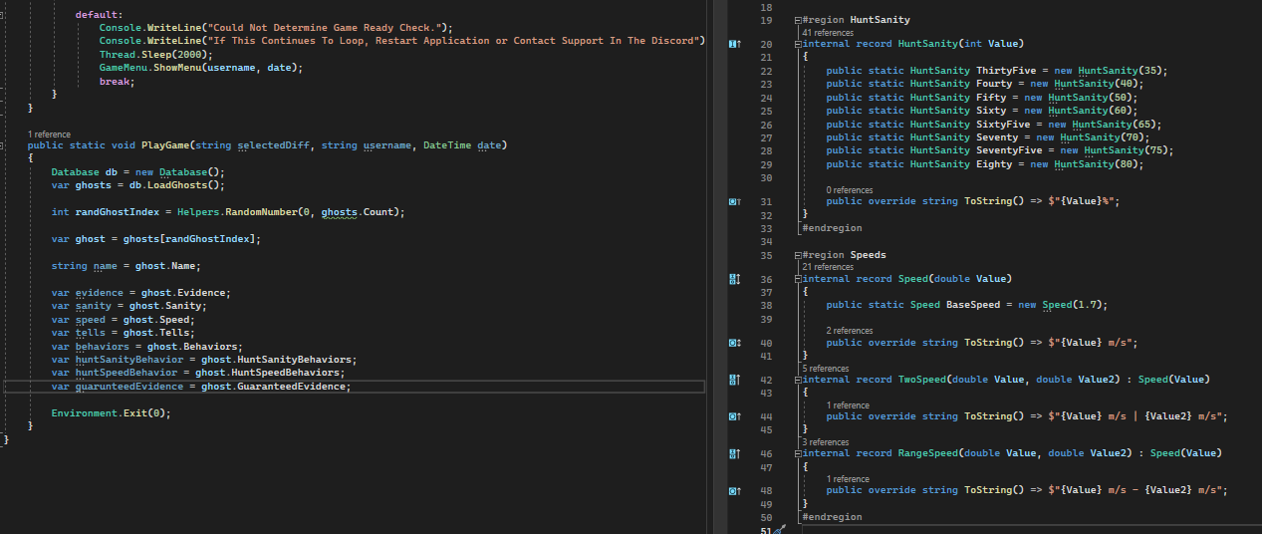
Task: Click the override margin icon on line 48
Action: click(x=734, y=490)
